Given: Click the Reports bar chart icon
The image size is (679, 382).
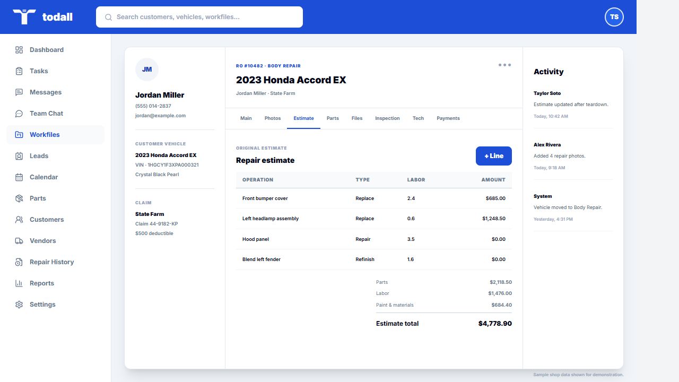Looking at the screenshot, I should click(19, 283).
